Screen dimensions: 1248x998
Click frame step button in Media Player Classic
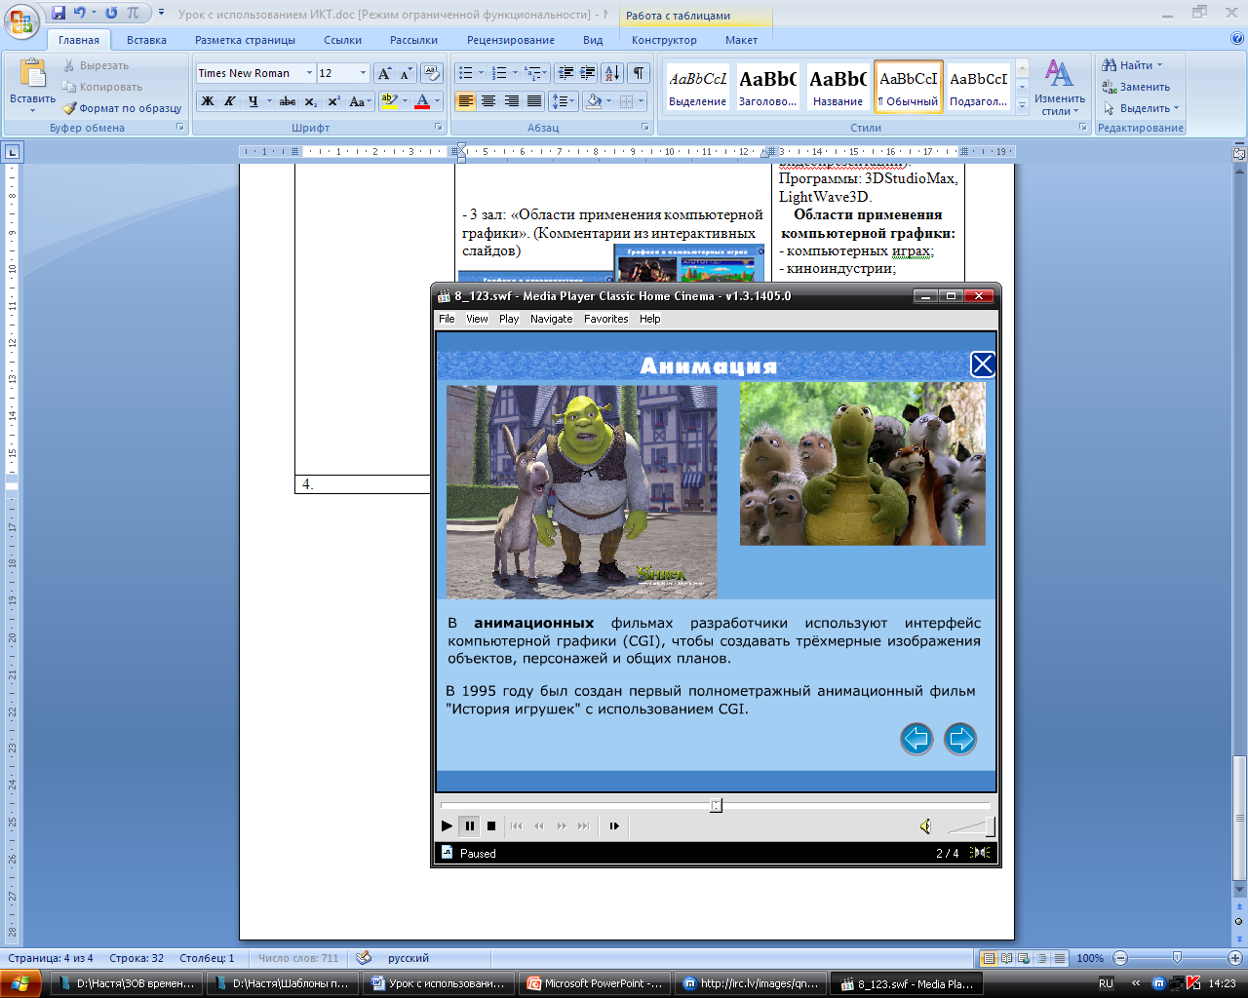(614, 825)
